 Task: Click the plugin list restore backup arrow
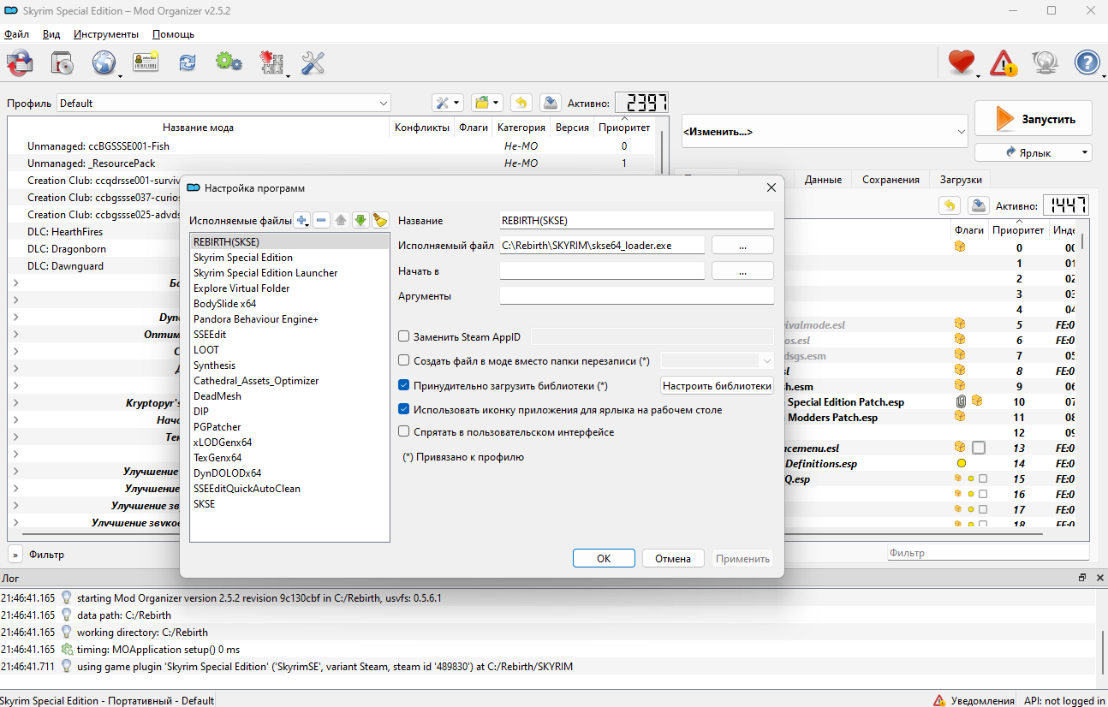950,205
